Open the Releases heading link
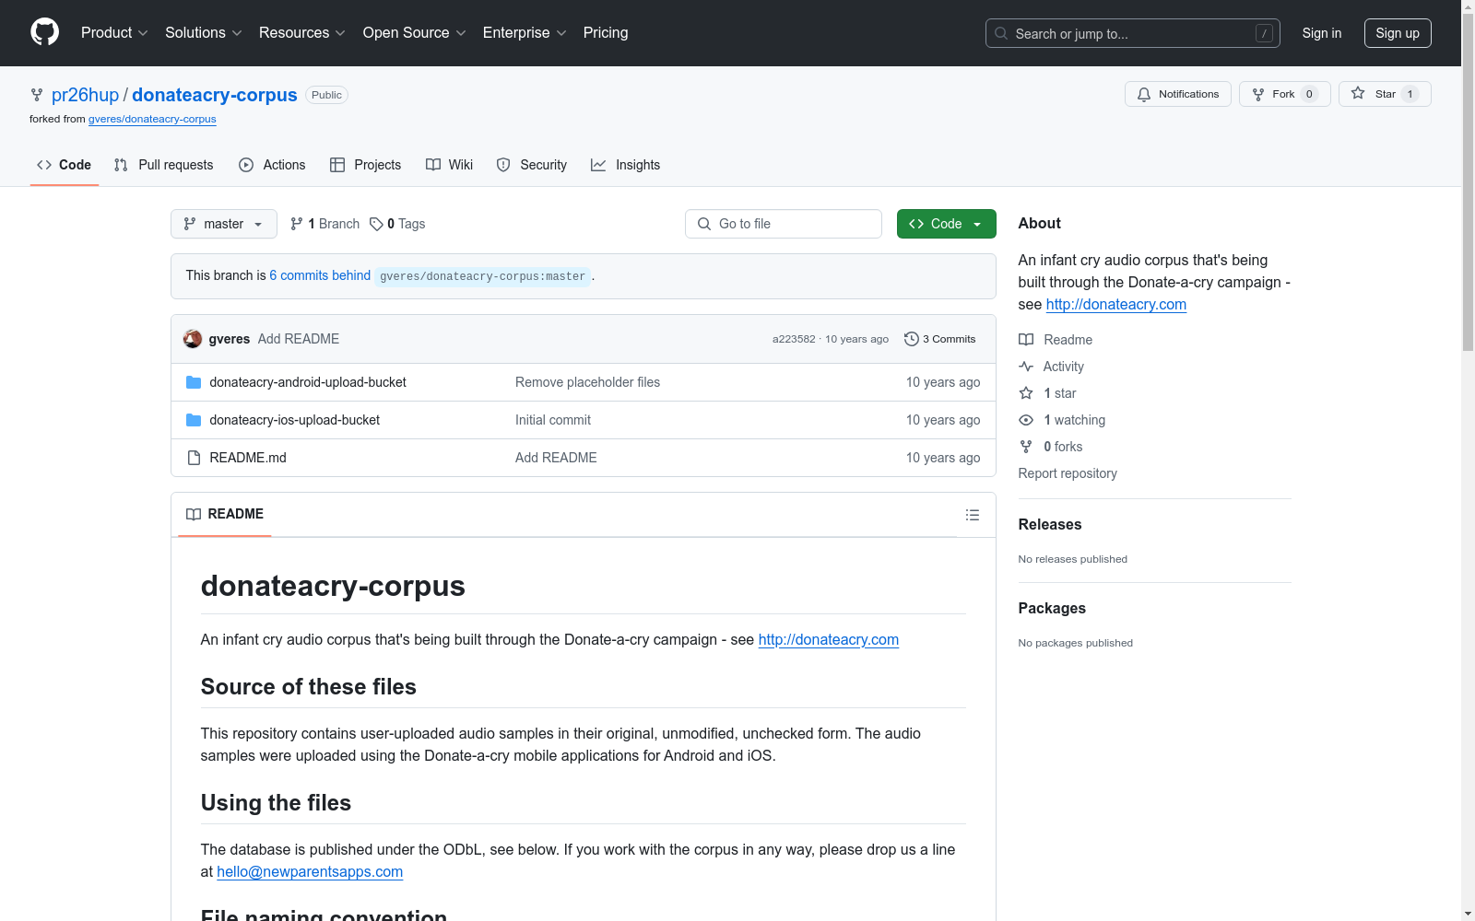Image resolution: width=1475 pixels, height=921 pixels. coord(1050,524)
